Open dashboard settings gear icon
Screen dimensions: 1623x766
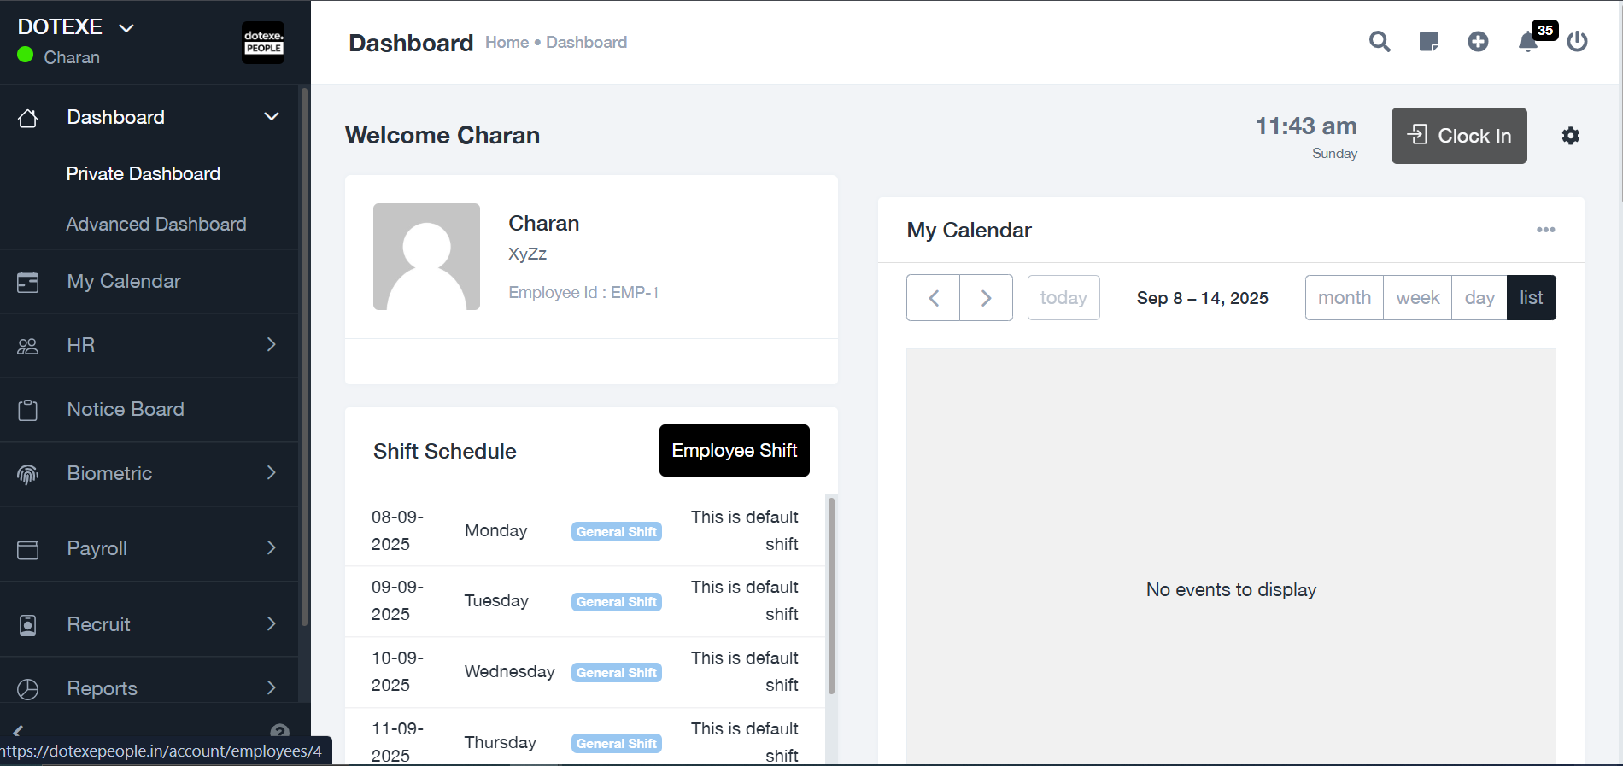pyautogui.click(x=1570, y=136)
